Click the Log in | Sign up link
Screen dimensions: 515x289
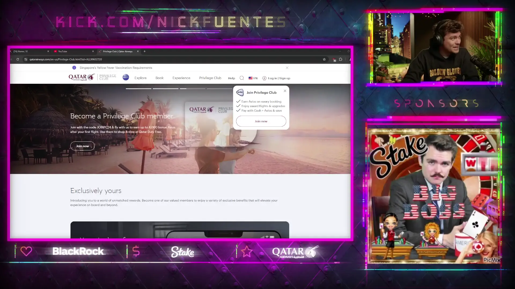point(278,78)
